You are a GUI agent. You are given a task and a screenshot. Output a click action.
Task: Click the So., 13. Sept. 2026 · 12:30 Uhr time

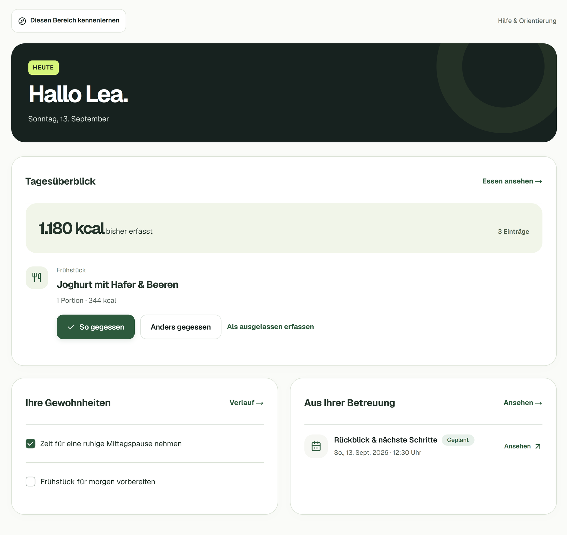pos(377,453)
